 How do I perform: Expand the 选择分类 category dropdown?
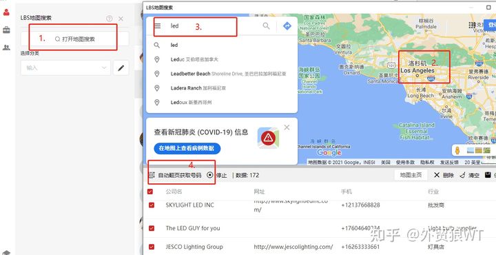[x=66, y=68]
